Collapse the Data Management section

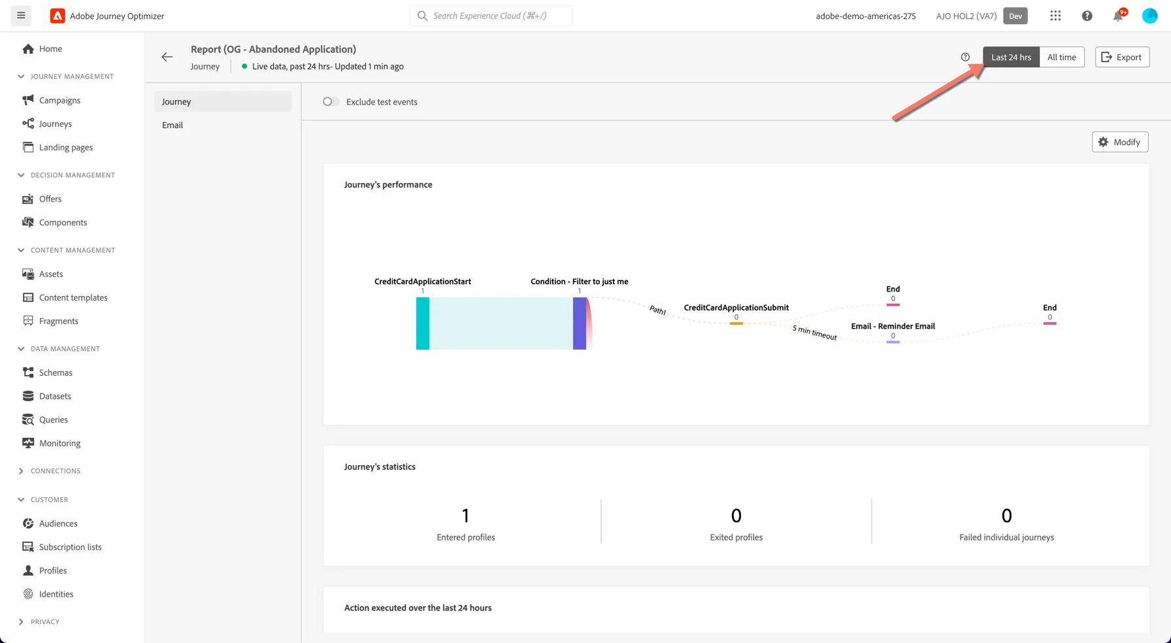pos(21,349)
